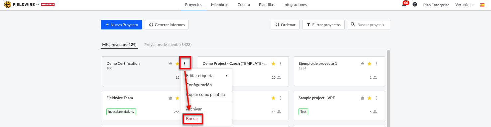Screen dimensions: 491x127
Task: Toggle the favorite star on Ejemplo de proyecto 1
Action: coord(369,63)
